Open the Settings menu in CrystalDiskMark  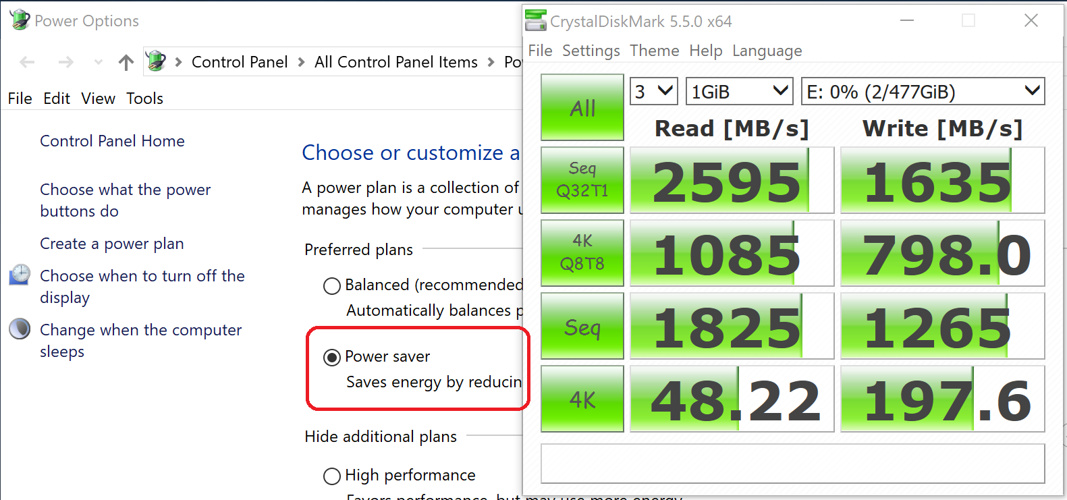pyautogui.click(x=591, y=51)
